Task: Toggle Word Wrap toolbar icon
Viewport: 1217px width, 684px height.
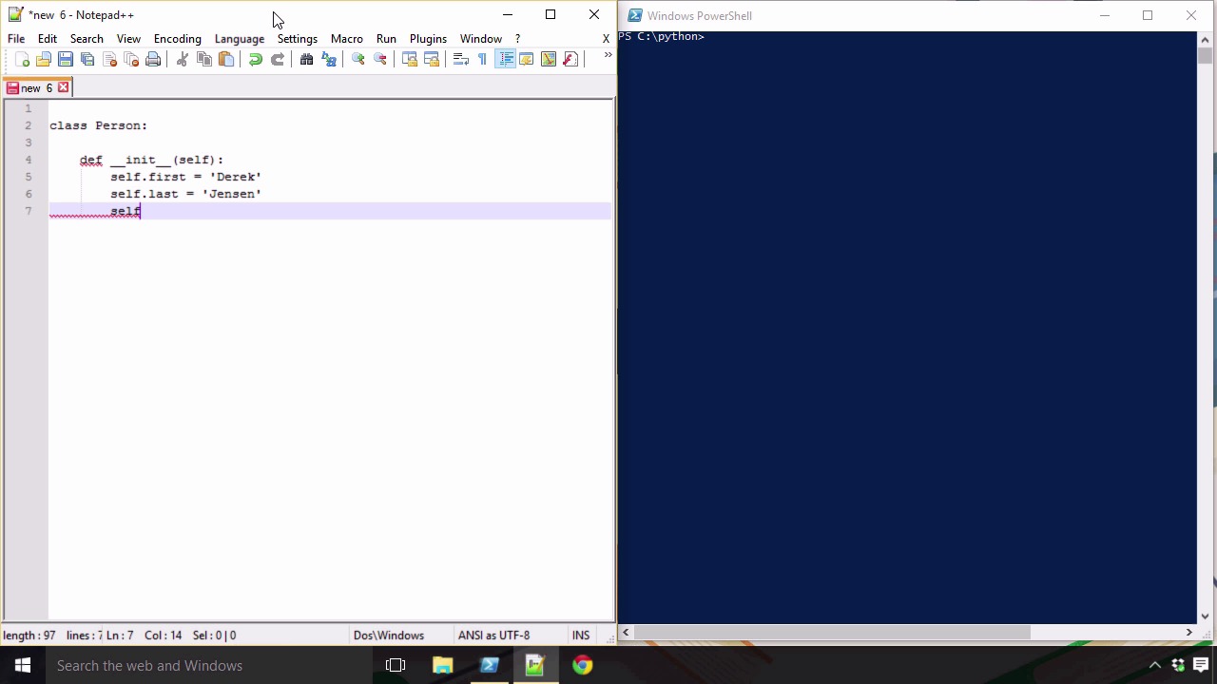Action: pos(461,59)
